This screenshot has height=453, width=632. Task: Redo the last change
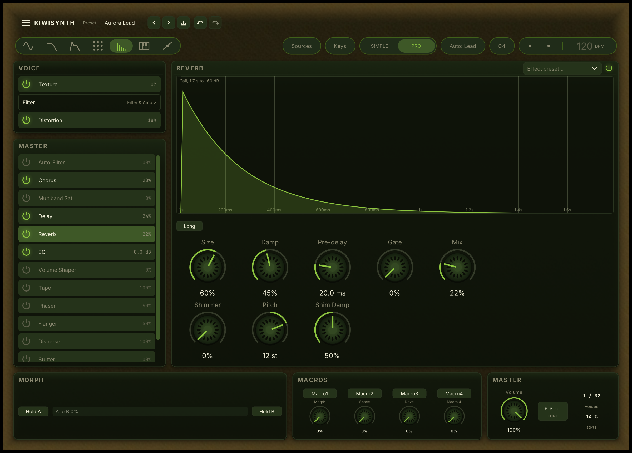pyautogui.click(x=215, y=23)
